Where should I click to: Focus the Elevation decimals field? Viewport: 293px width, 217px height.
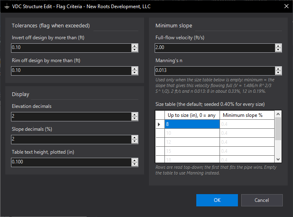(x=71, y=116)
